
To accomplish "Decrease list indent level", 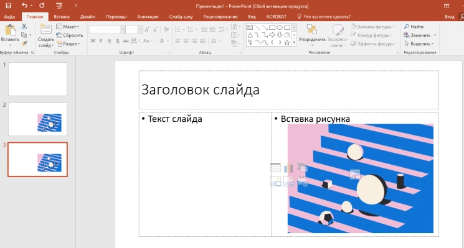I will coord(204,29).
